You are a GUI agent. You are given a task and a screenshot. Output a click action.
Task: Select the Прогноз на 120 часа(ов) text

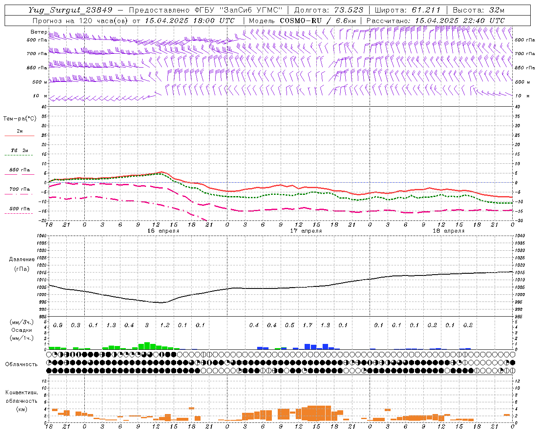click(80, 21)
